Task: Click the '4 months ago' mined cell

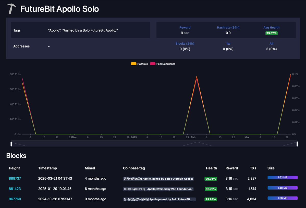Action: pos(95,178)
